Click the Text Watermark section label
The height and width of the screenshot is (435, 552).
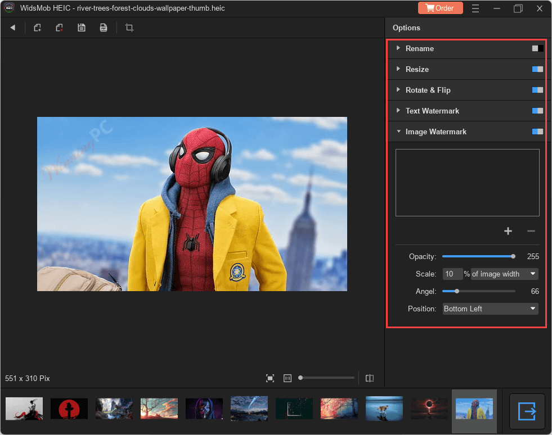click(432, 111)
